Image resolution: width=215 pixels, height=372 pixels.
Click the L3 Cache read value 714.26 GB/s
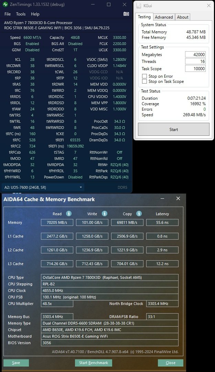click(x=57, y=264)
